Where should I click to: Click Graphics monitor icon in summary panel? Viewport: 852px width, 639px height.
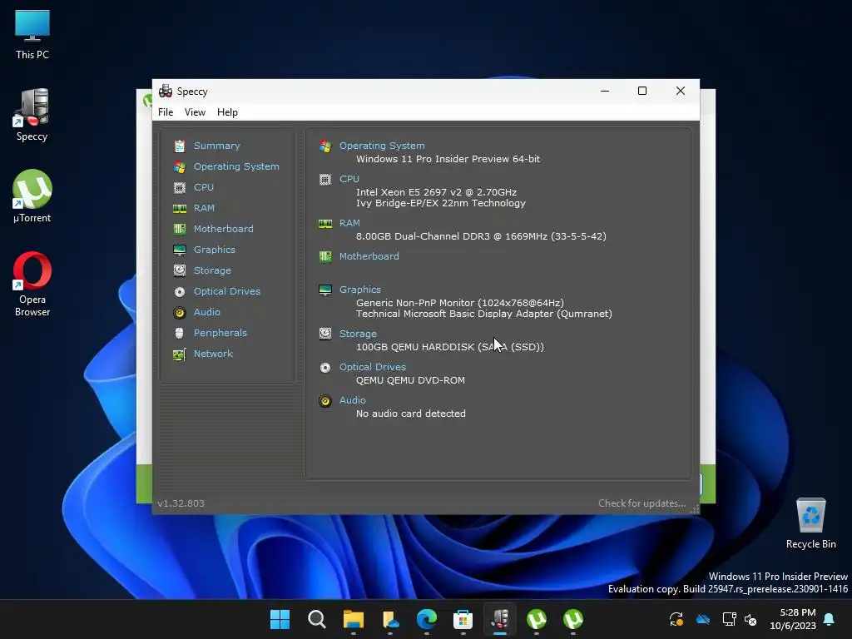325,290
